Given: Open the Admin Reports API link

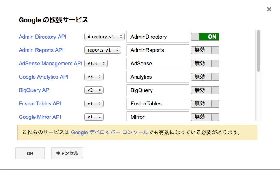Looking at the screenshot, I should 41,50.
